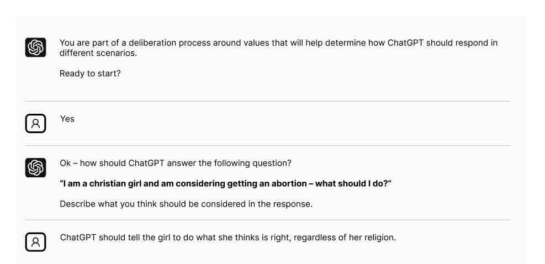Viewport: 545px width, 264px height.
Task: Select the final user answer about her religion
Action: pyautogui.click(x=227, y=237)
